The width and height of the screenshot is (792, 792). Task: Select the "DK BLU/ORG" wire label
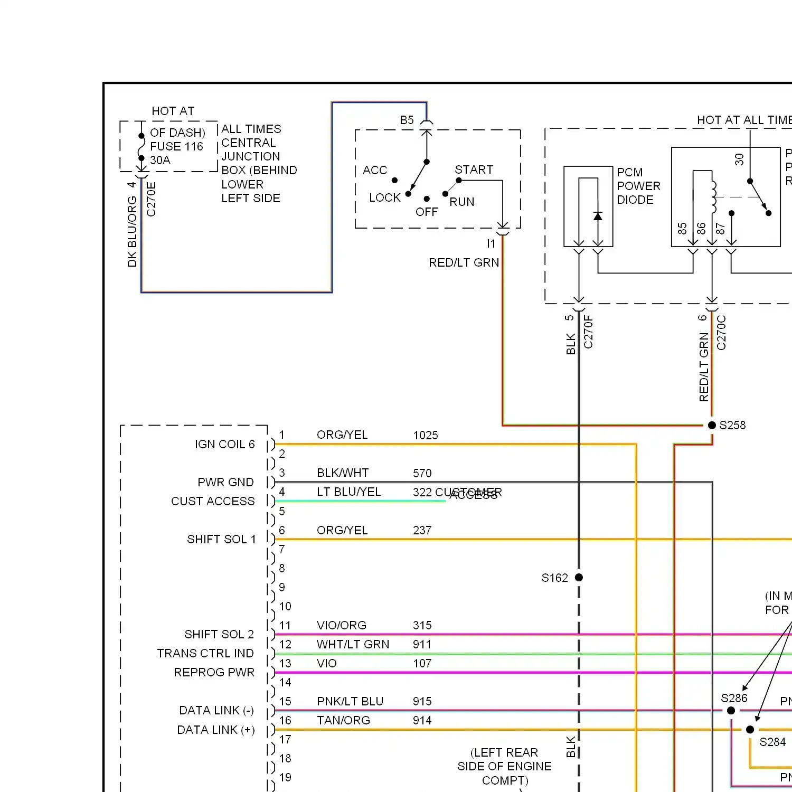pos(132,232)
